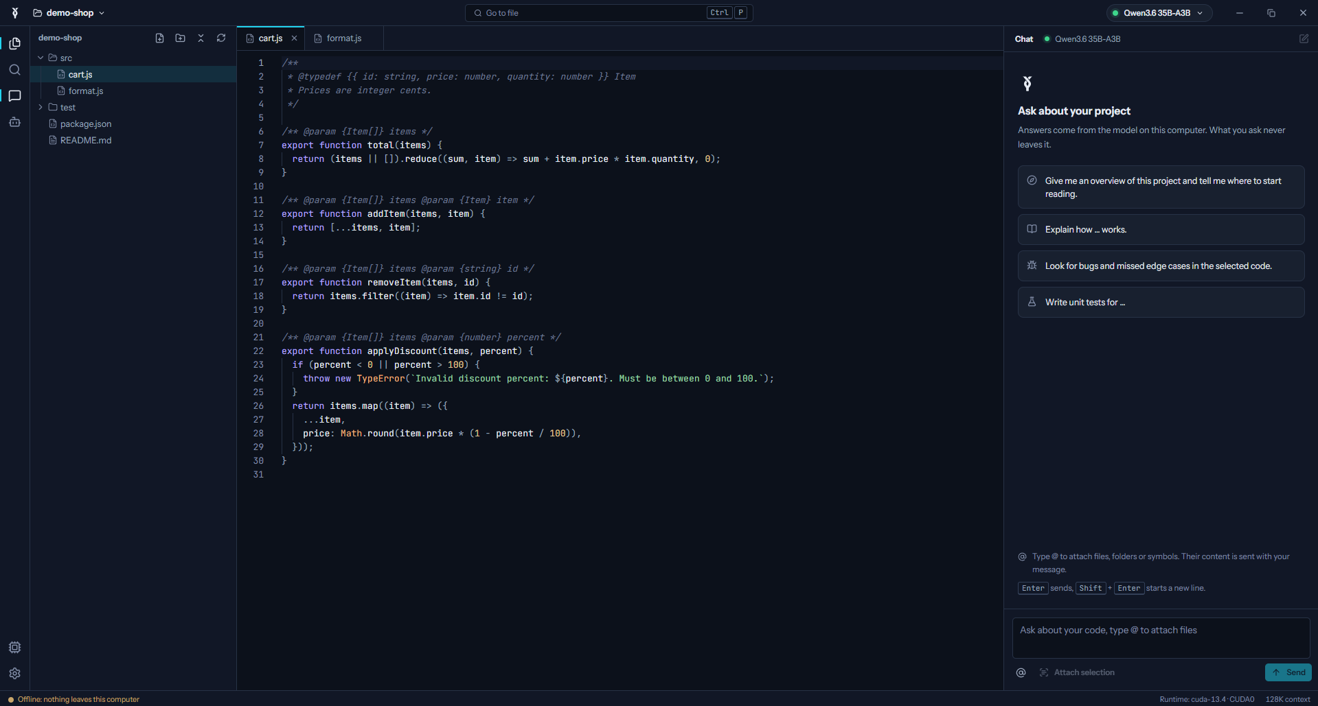Open package.json in the file tree
This screenshot has width=1318, height=706.
tap(133, 123)
